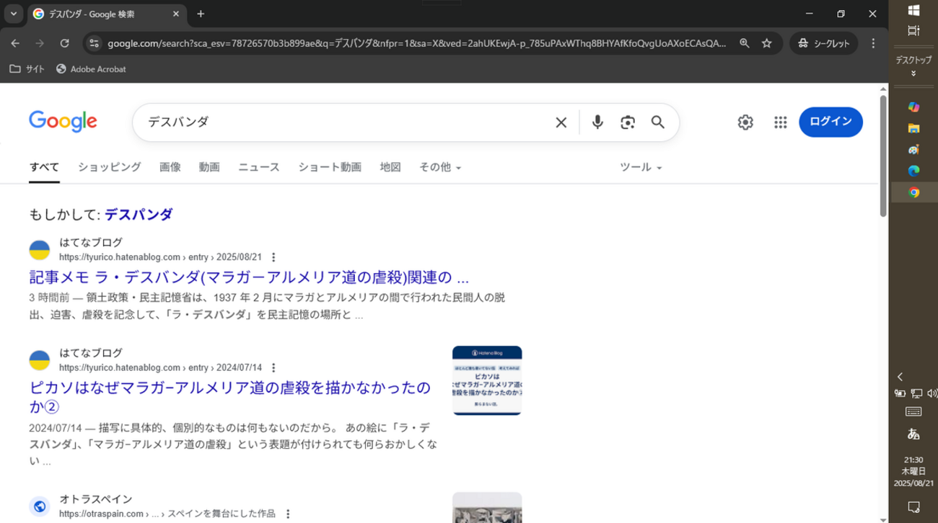938x523 pixels.
Task: Clear the search box with the X icon
Action: point(561,122)
